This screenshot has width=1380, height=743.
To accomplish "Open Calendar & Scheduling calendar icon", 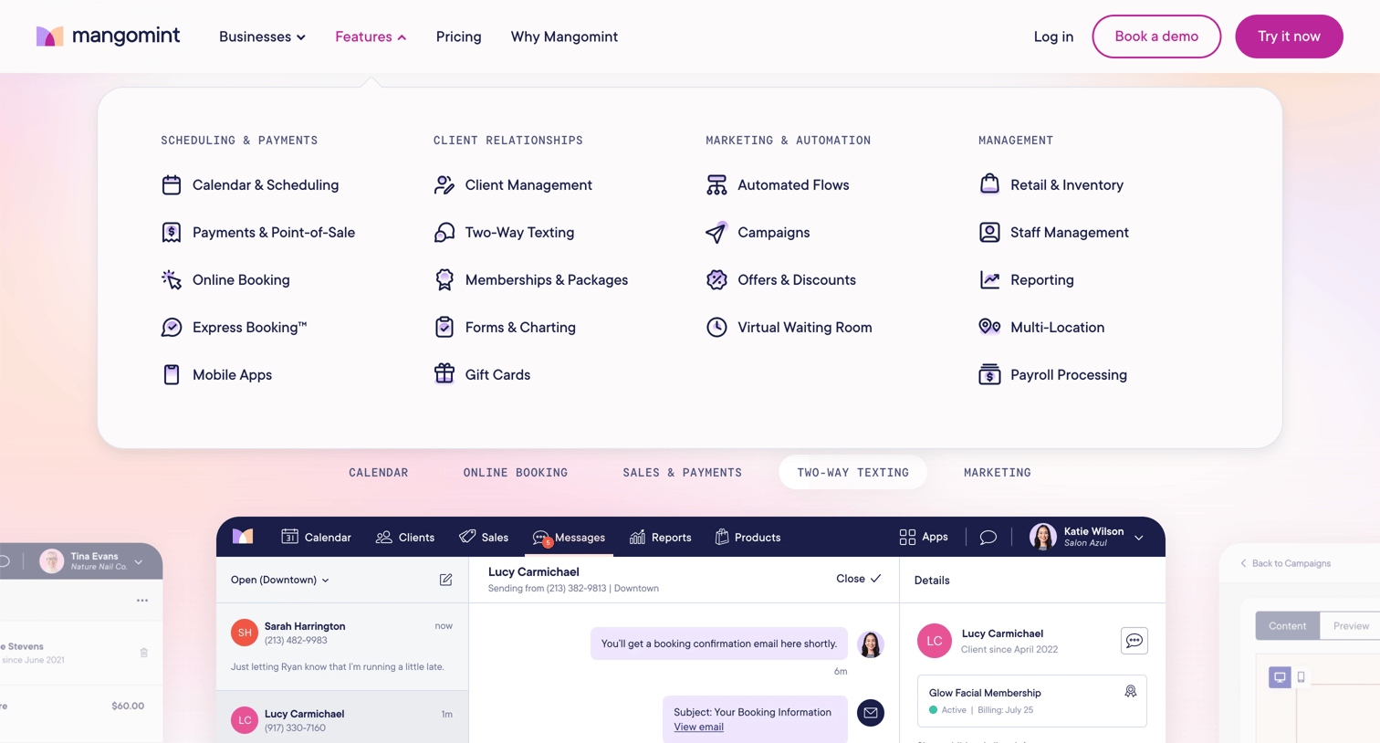I will (172, 185).
